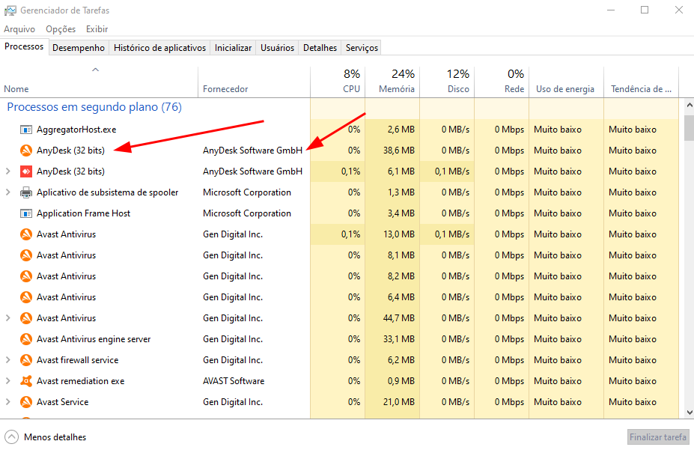The image size is (694, 453).
Task: Click the Avast Antivirus icon using 6,4 MB
Action: [26, 297]
